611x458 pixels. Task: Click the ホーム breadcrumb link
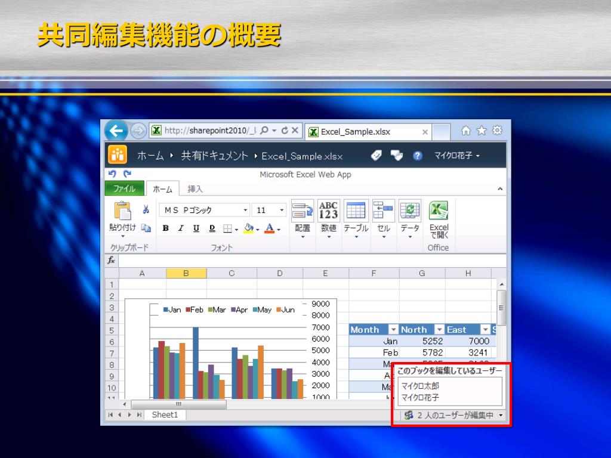[150, 156]
